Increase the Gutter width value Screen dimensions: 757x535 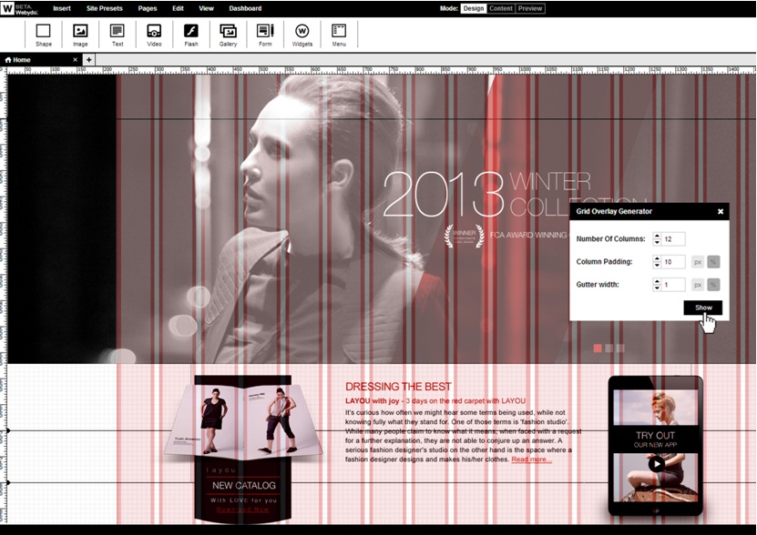[x=658, y=281]
